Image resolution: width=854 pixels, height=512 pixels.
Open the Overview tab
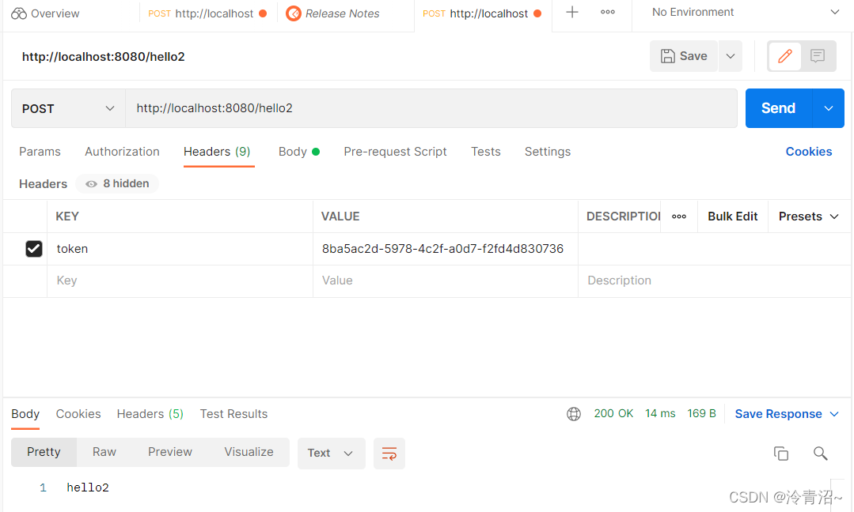pos(46,13)
